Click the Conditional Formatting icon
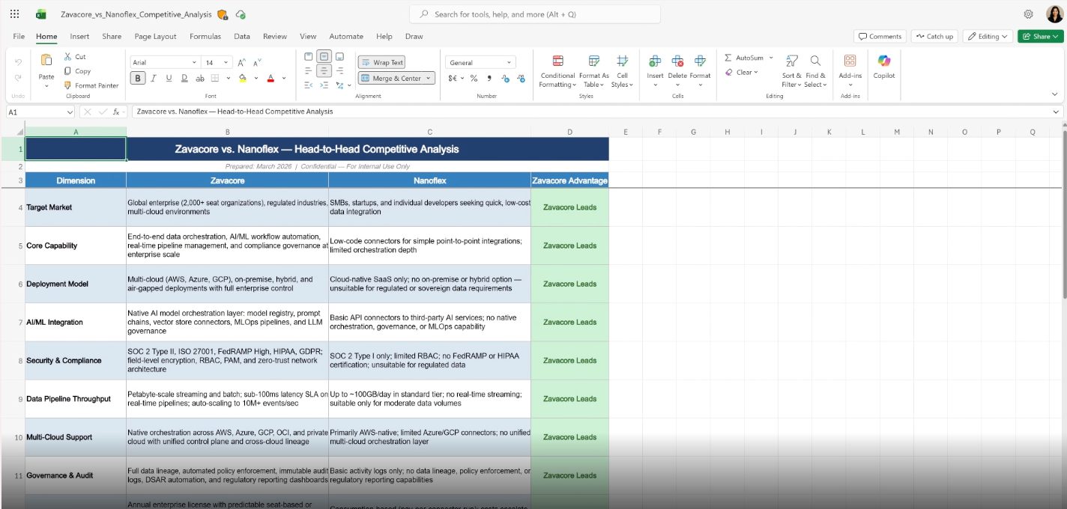The image size is (1067, 509). tap(557, 61)
